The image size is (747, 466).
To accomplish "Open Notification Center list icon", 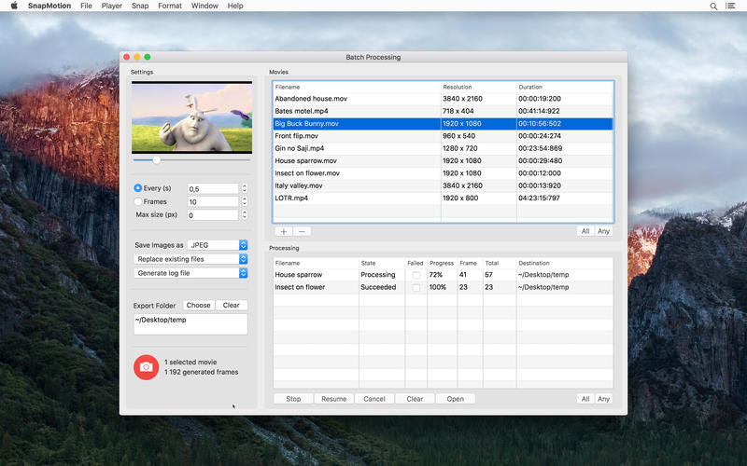I will (x=732, y=6).
